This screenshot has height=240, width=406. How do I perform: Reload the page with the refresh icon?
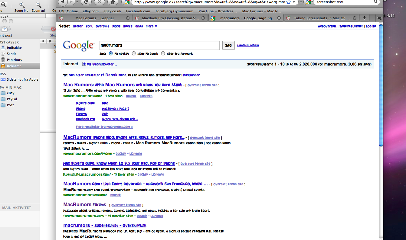[86, 2]
